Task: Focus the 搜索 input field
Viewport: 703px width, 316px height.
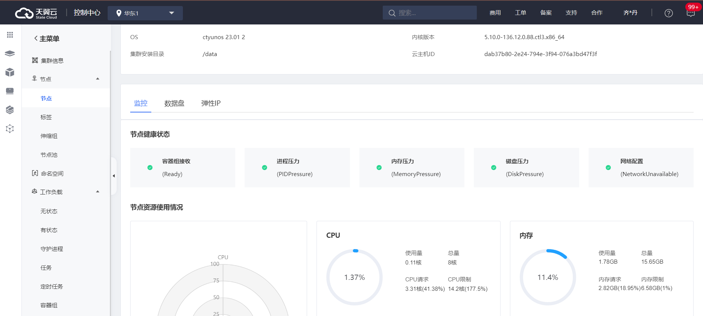Action: 430,13
